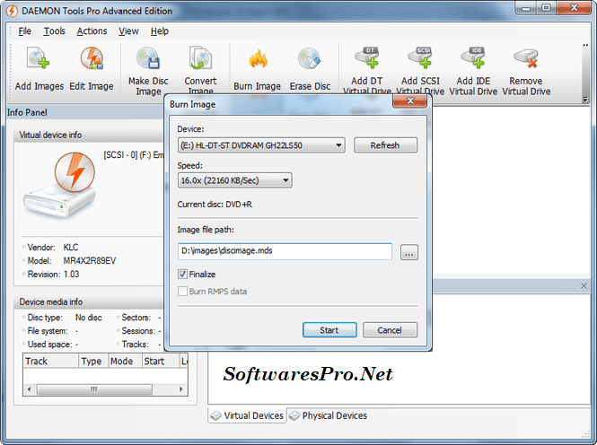Screen dimensions: 597x445
Task: Launch the Convert Image tool
Action: pyautogui.click(x=200, y=58)
